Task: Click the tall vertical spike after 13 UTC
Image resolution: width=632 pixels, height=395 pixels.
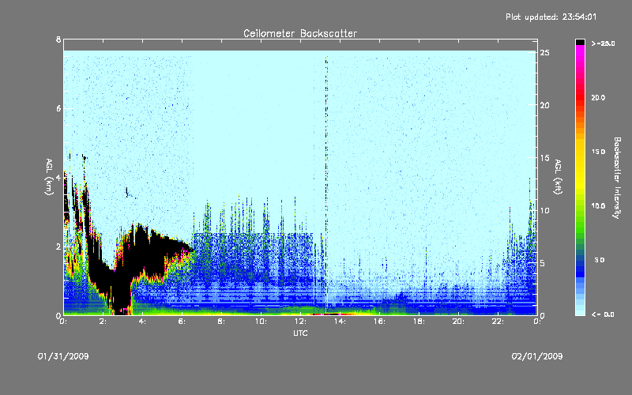Action: point(325,158)
